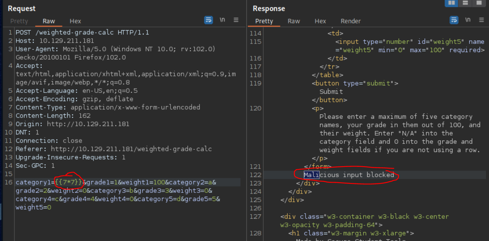489x241 pixels.
Task: Open the Render tab in Response panel
Action: coord(350,21)
